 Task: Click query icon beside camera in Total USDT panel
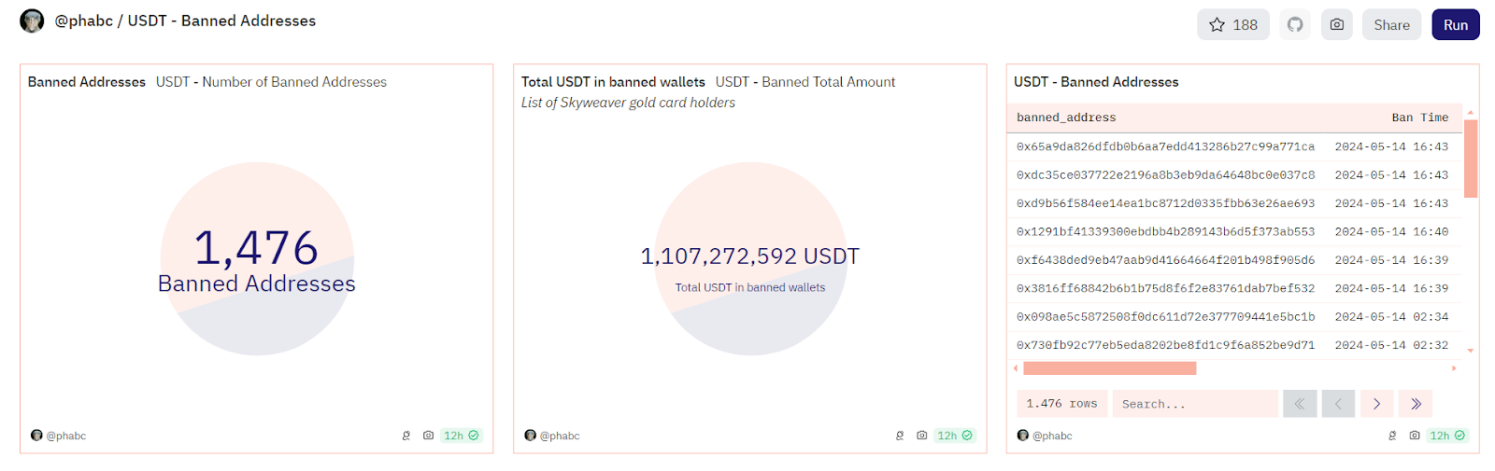pyautogui.click(x=900, y=436)
